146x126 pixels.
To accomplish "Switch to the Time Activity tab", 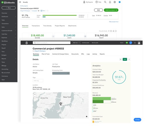I will [47, 26].
